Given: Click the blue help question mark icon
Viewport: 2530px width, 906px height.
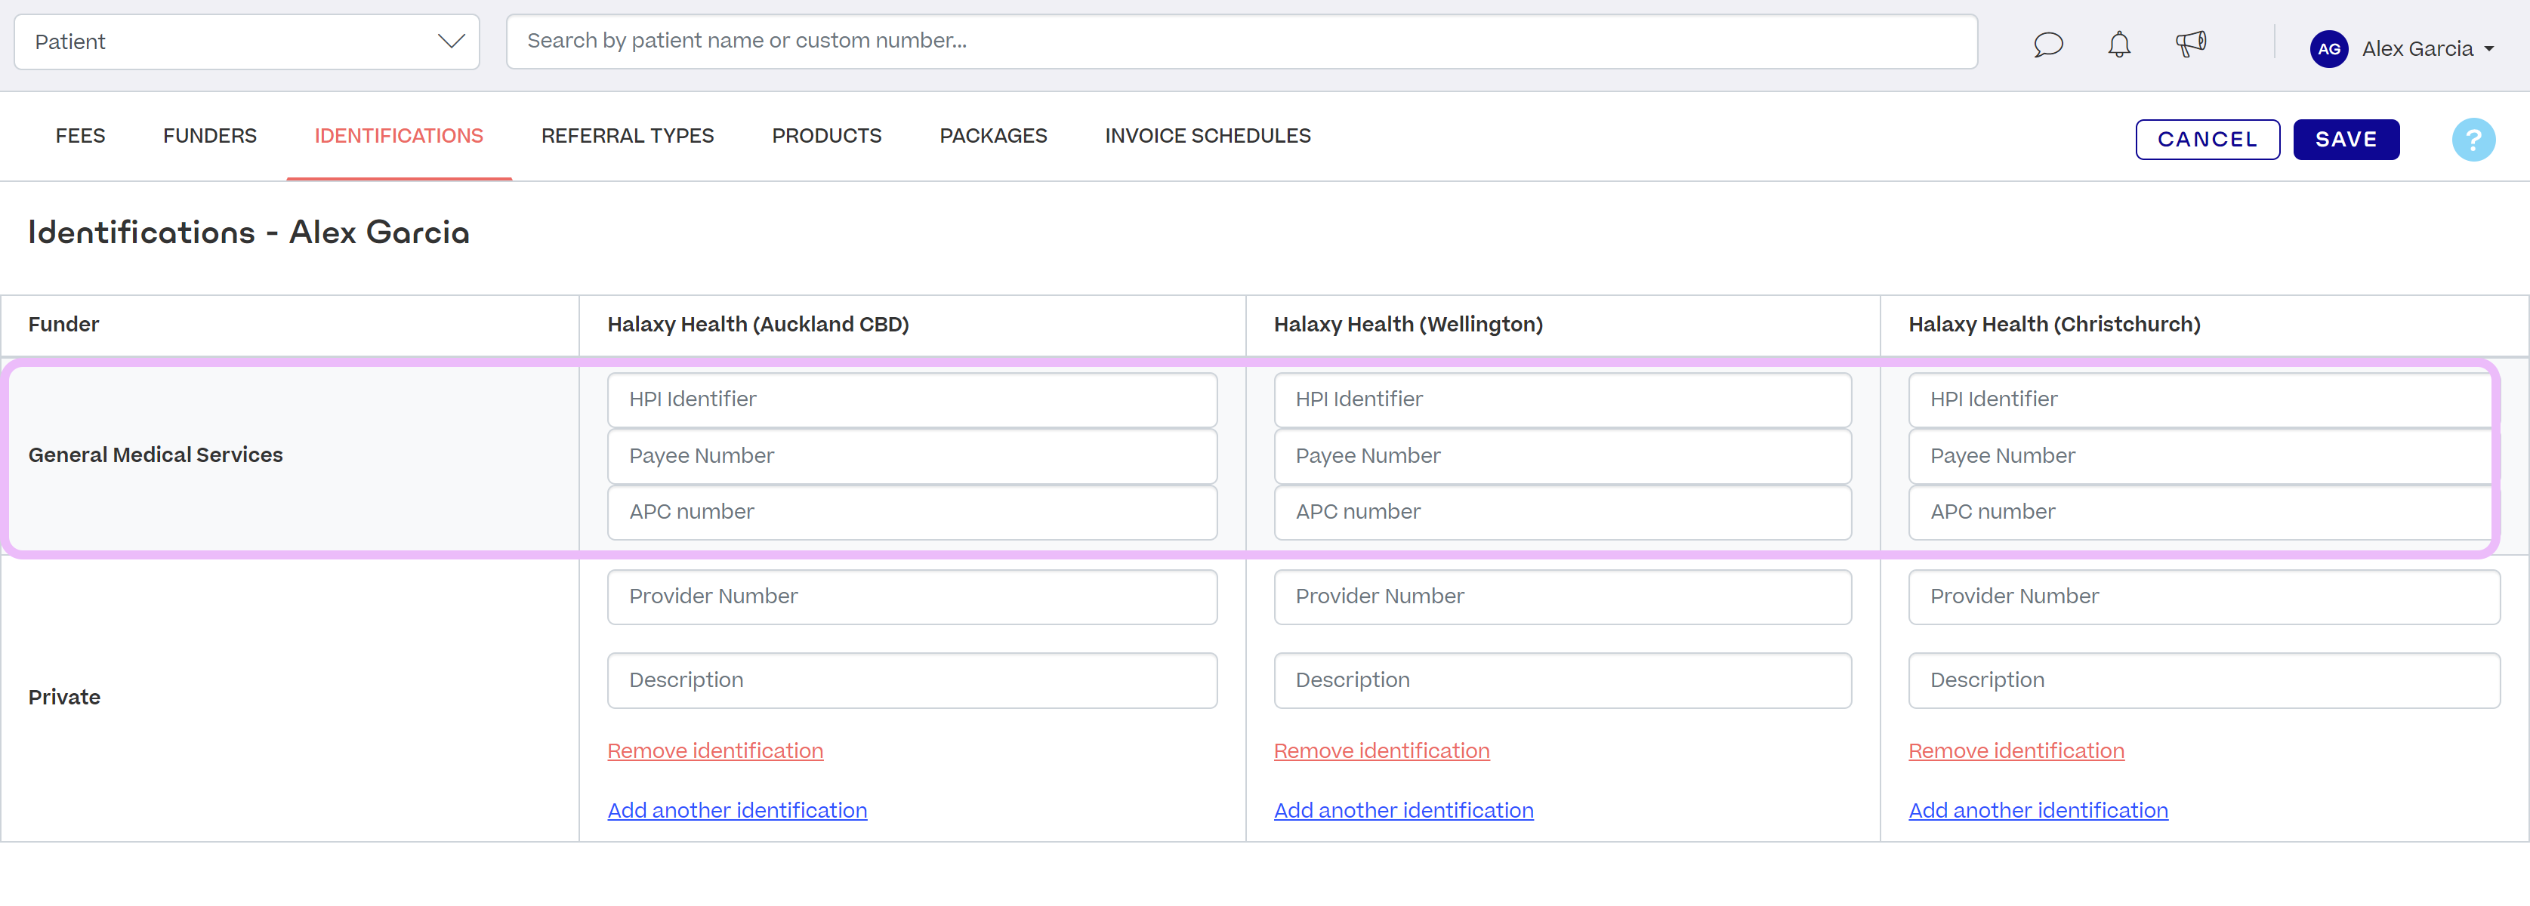Looking at the screenshot, I should coord(2473,140).
